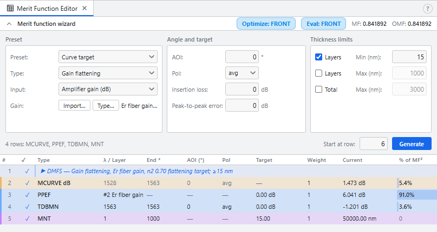Collapse the Merit function wizard chevron
This screenshot has height=232, width=437.
pos(9,24)
